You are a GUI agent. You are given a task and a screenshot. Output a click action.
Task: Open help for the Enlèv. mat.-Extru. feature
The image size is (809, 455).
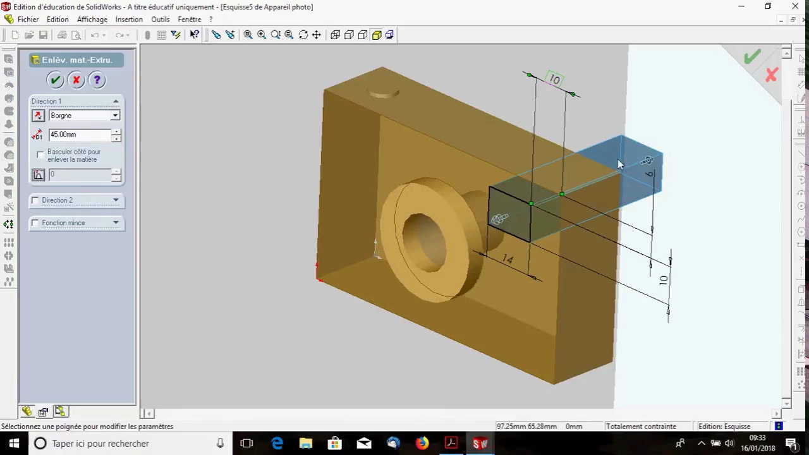[97, 80]
